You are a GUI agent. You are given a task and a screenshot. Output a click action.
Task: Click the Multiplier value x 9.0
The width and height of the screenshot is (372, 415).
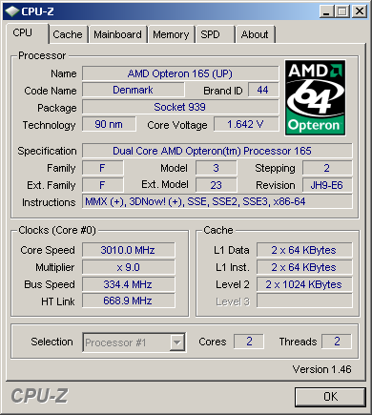(129, 267)
